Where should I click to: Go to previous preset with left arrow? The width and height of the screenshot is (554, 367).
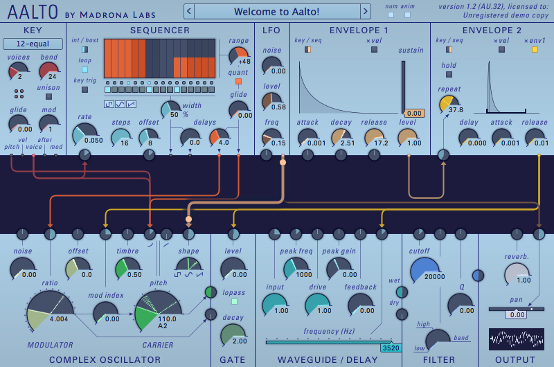tap(189, 11)
